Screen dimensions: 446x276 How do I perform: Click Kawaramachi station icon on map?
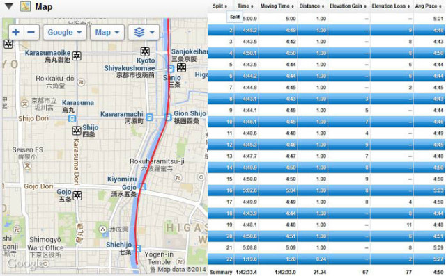149,117
